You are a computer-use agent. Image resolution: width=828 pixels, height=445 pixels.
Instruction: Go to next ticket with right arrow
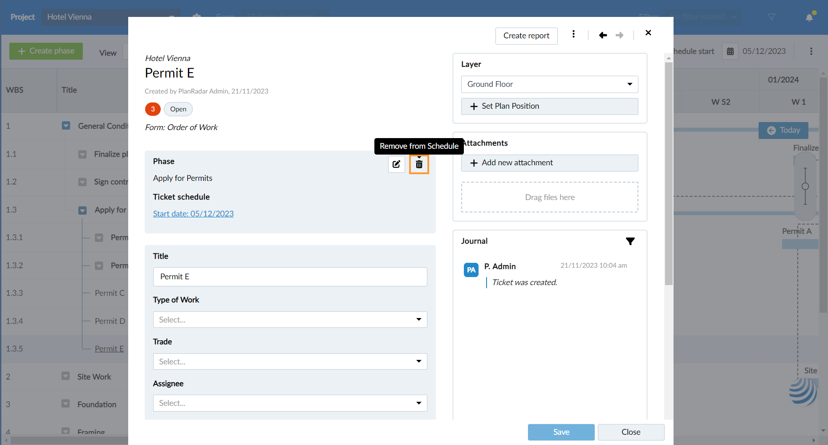pyautogui.click(x=620, y=35)
